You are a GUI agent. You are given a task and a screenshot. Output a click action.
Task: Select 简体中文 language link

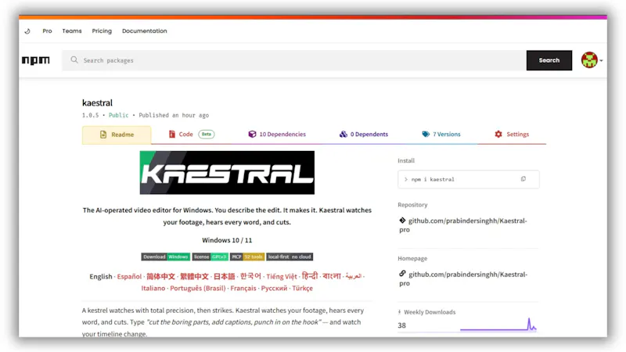click(x=160, y=277)
